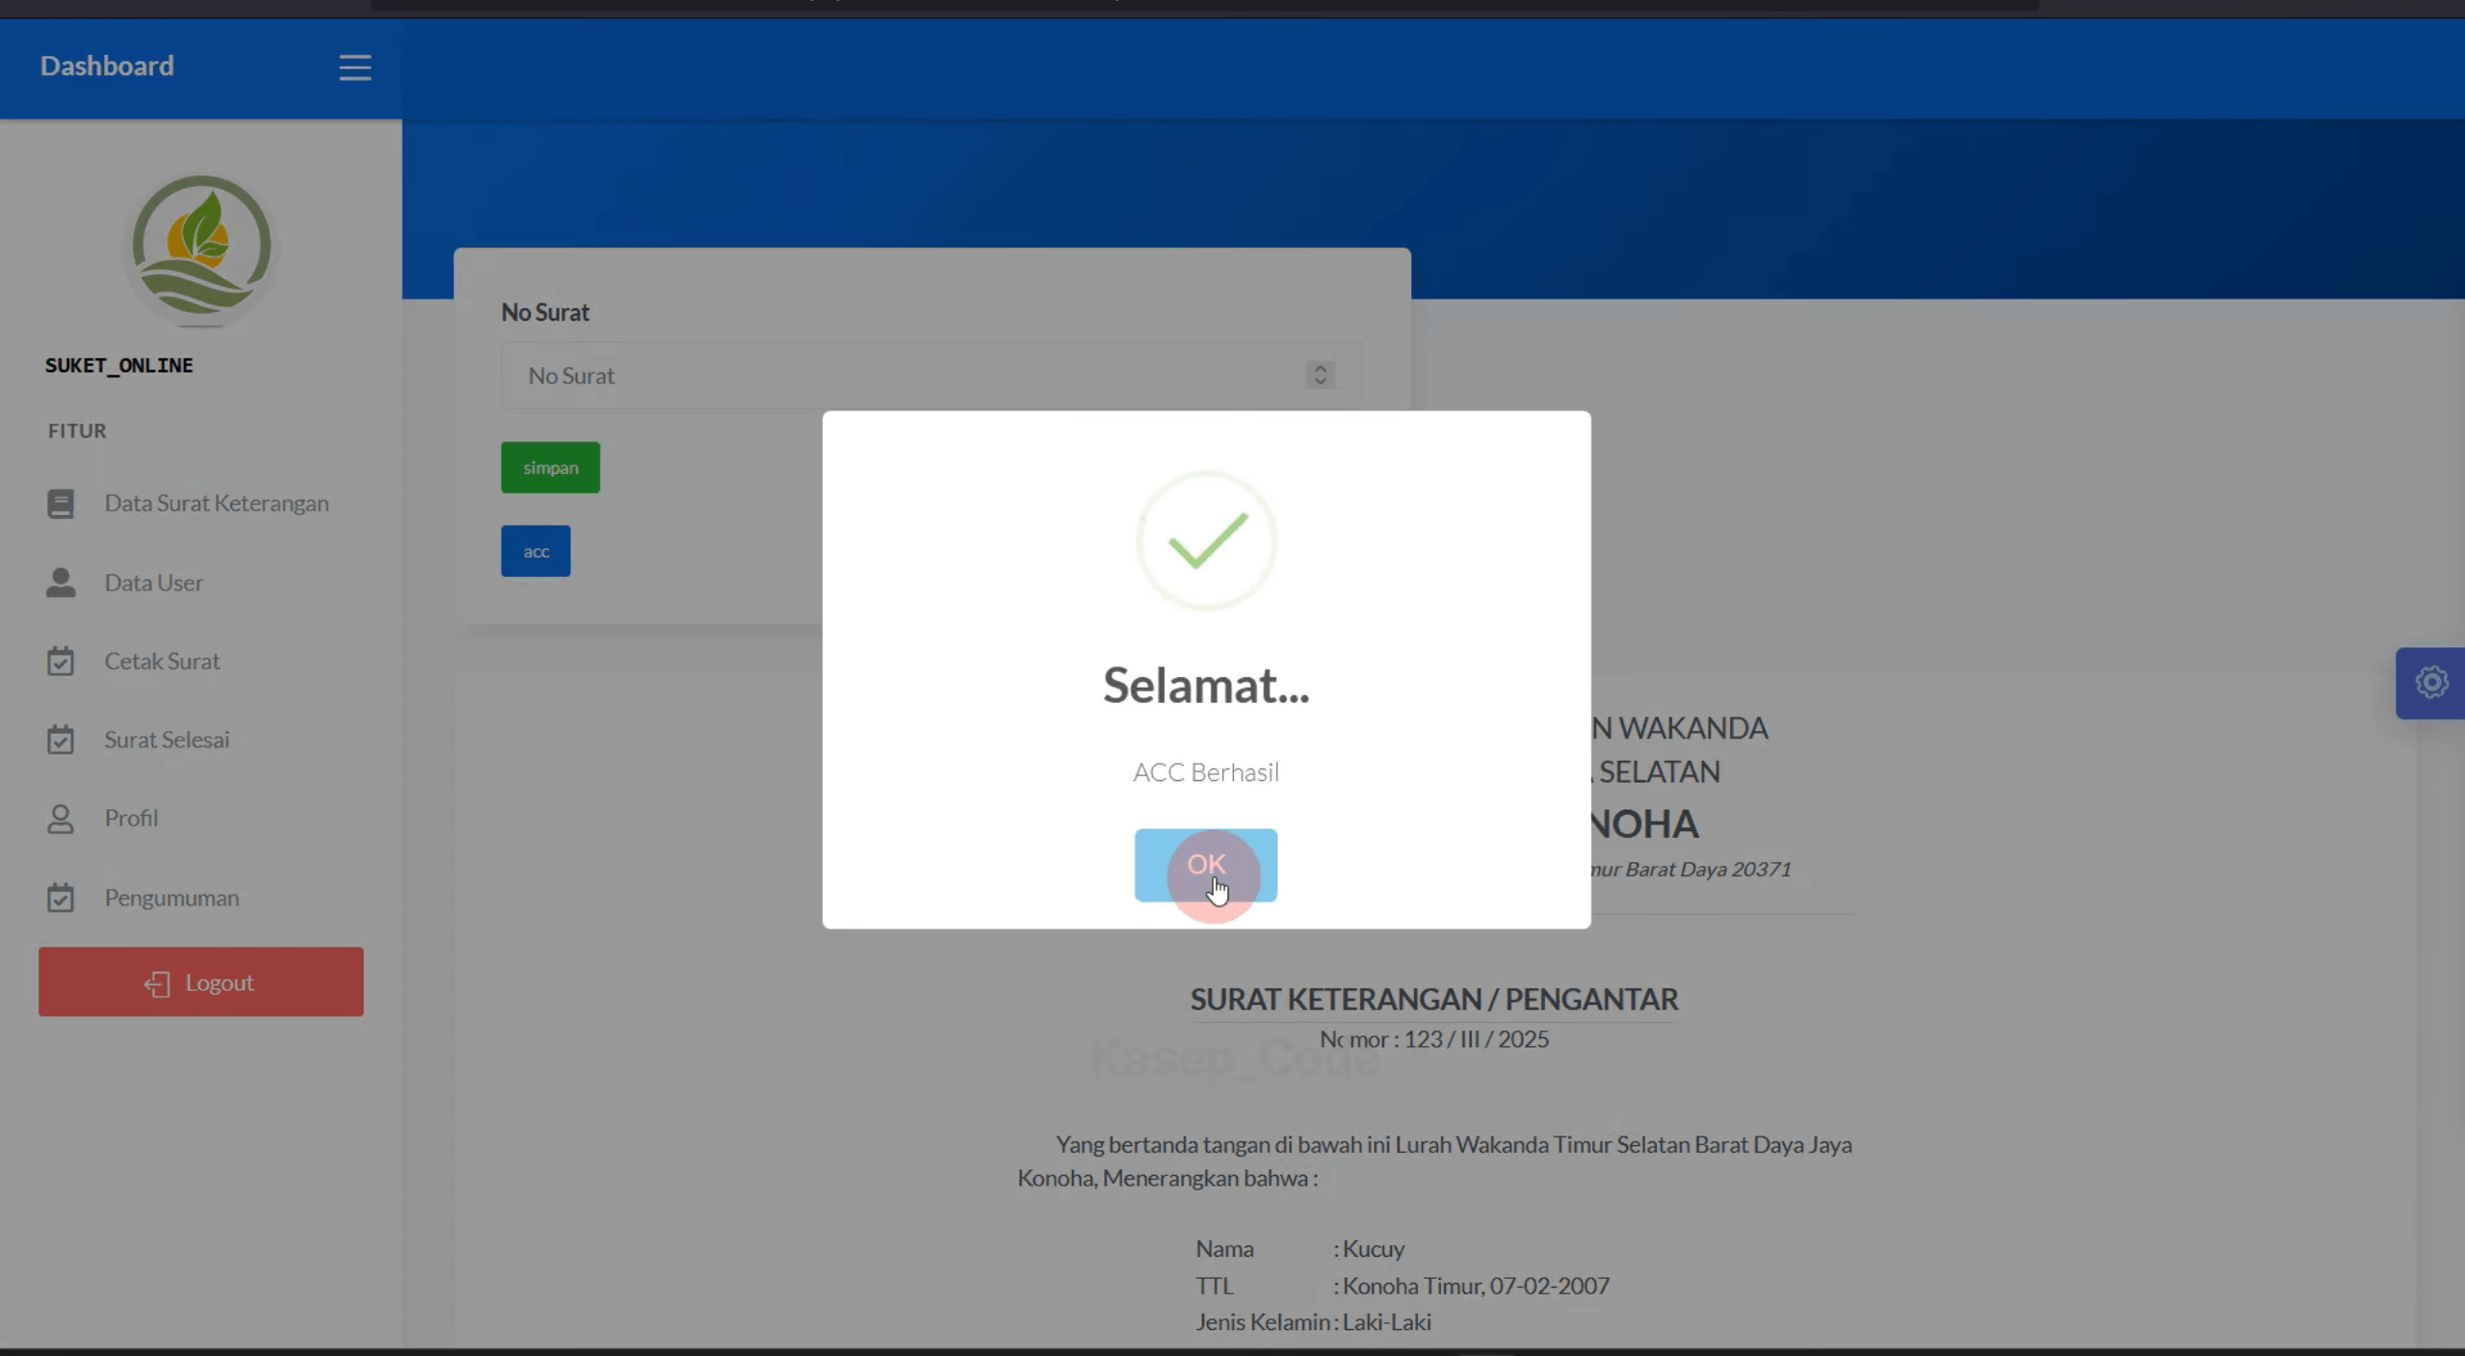Save with the green simpan button
The height and width of the screenshot is (1356, 2465).
pos(550,467)
